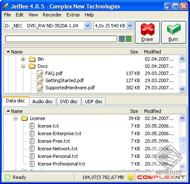Switch to the Data disc tab
This screenshot has width=190, height=184.
pyautogui.click(x=15, y=101)
